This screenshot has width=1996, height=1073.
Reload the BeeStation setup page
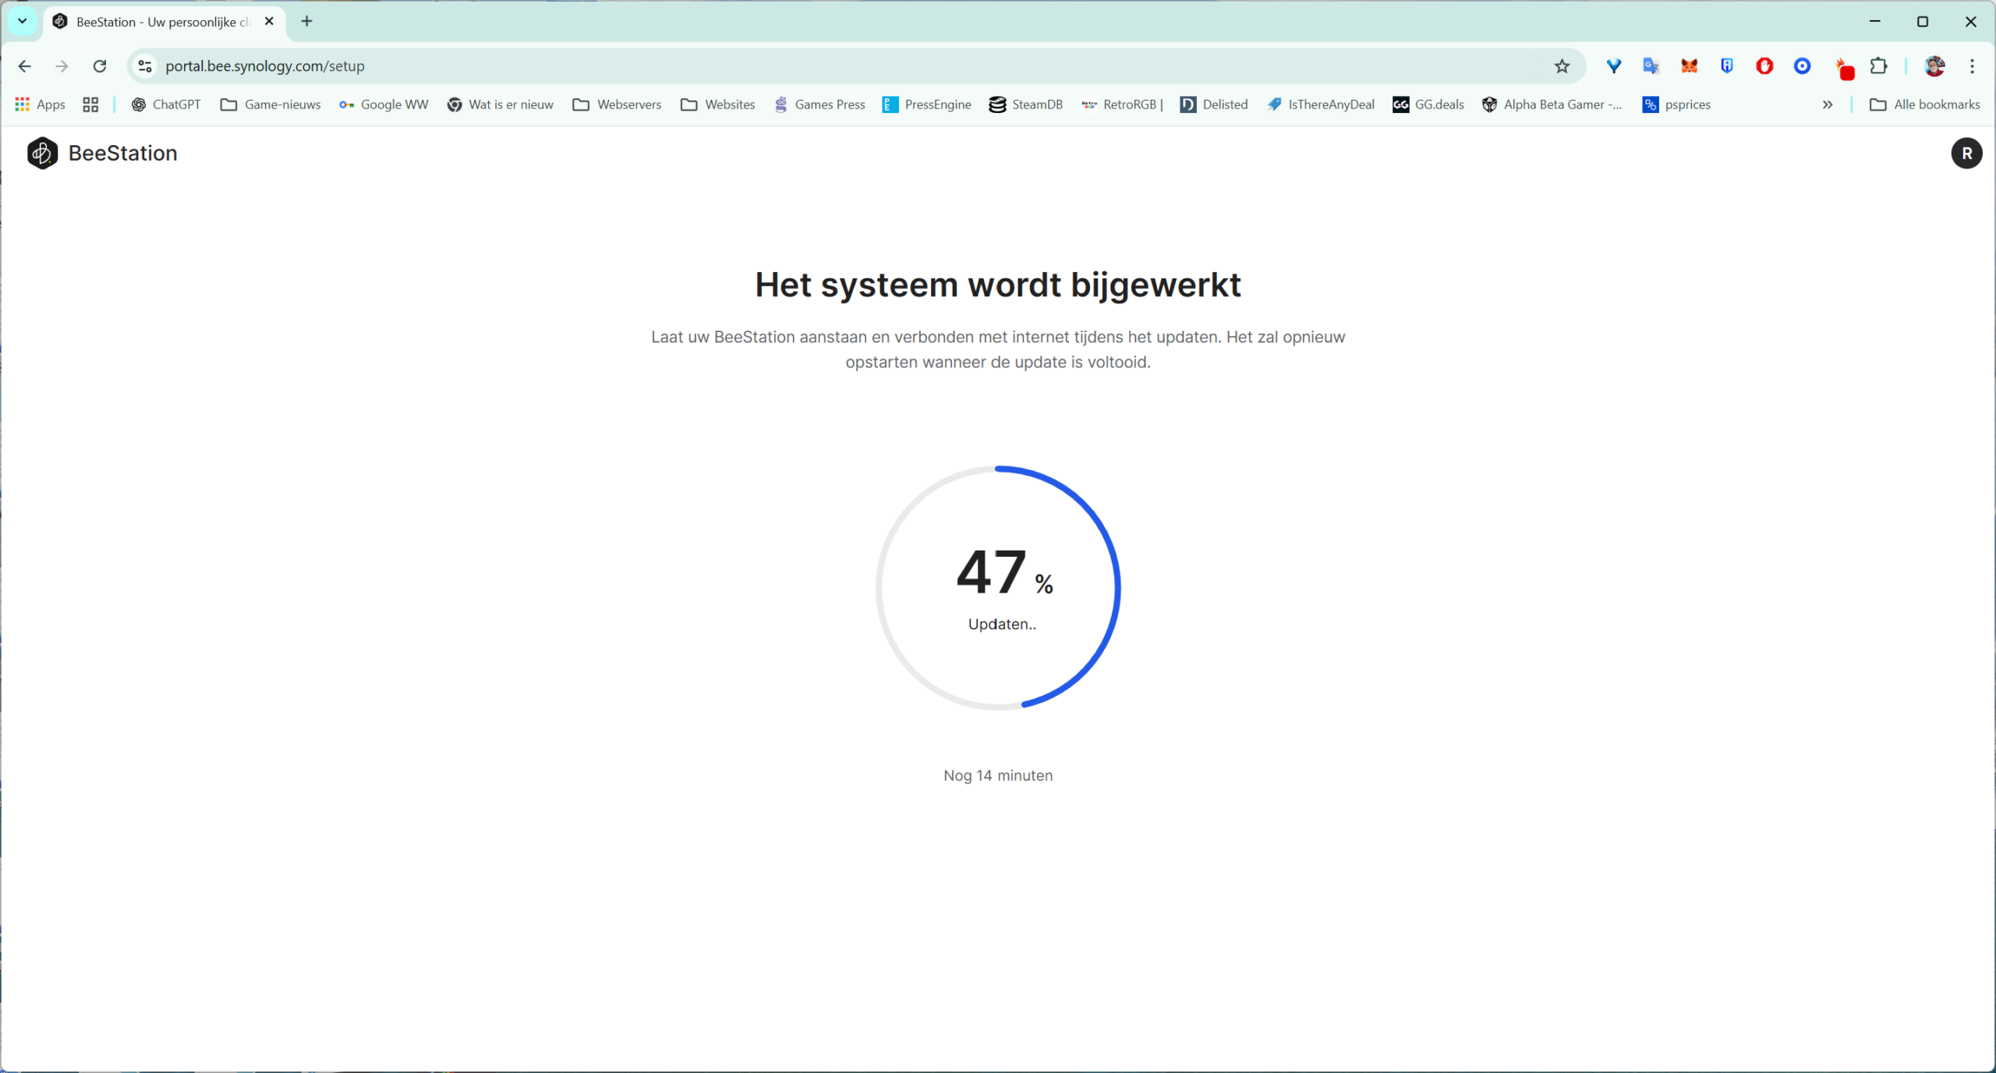coord(100,66)
